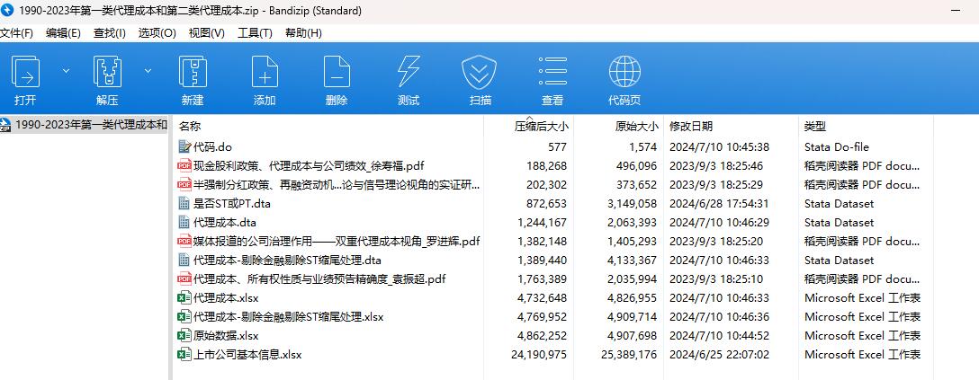Select file name 代理成本.dta
Viewport: 979px width, 380px height.
pyautogui.click(x=225, y=223)
